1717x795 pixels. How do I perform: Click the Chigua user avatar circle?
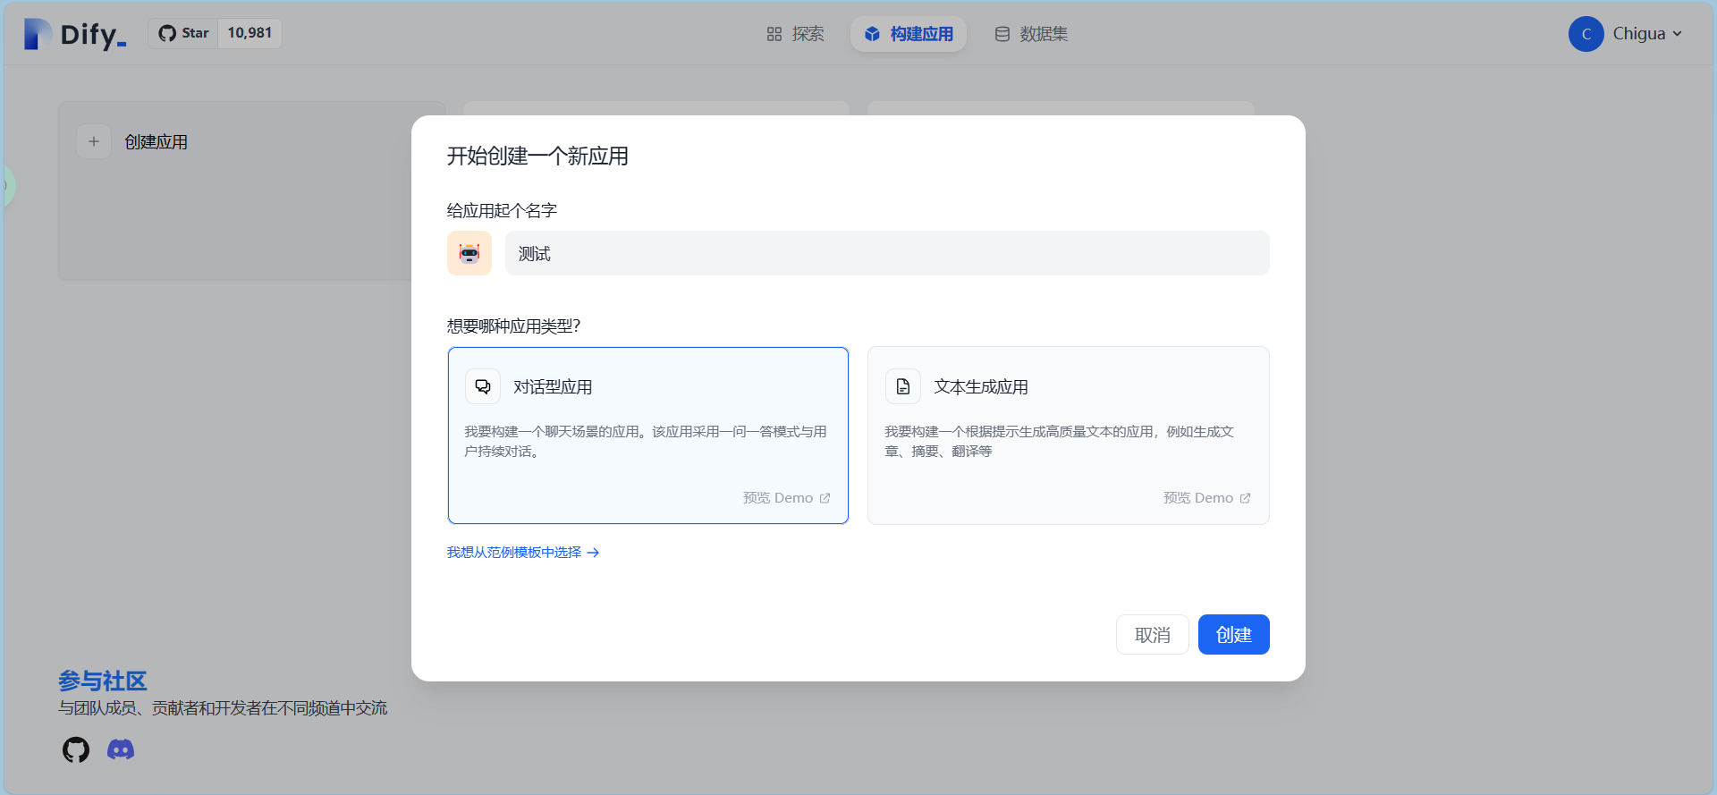pos(1586,34)
